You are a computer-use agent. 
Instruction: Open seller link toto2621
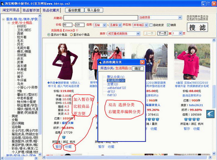[x=196, y=105]
